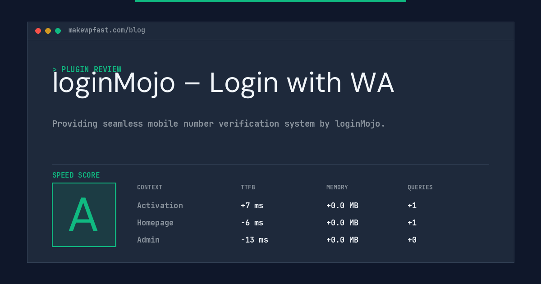Viewport: 541px width, 284px height.
Task: Click the makewpfast.com/blog address text
Action: click(x=107, y=30)
